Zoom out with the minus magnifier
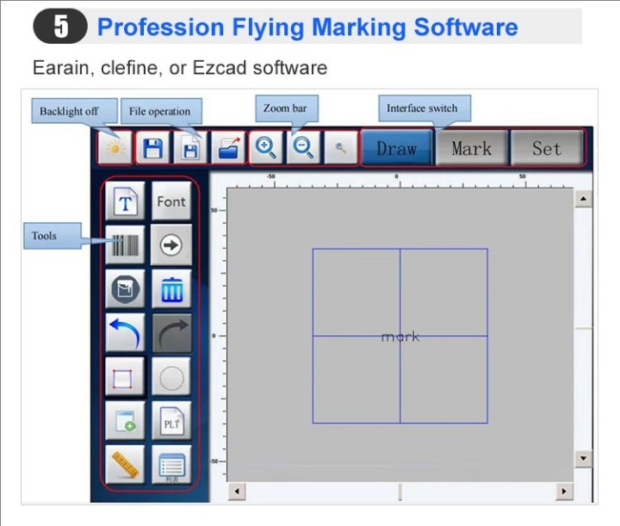Viewport: 620px width, 526px height. click(x=303, y=148)
